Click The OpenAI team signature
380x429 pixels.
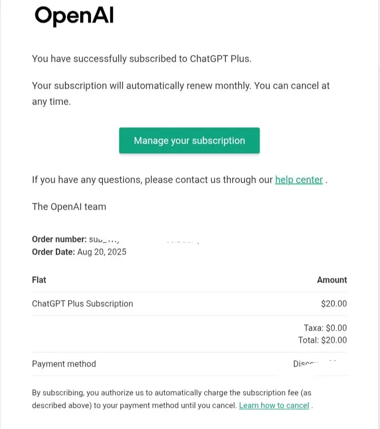pyautogui.click(x=69, y=207)
